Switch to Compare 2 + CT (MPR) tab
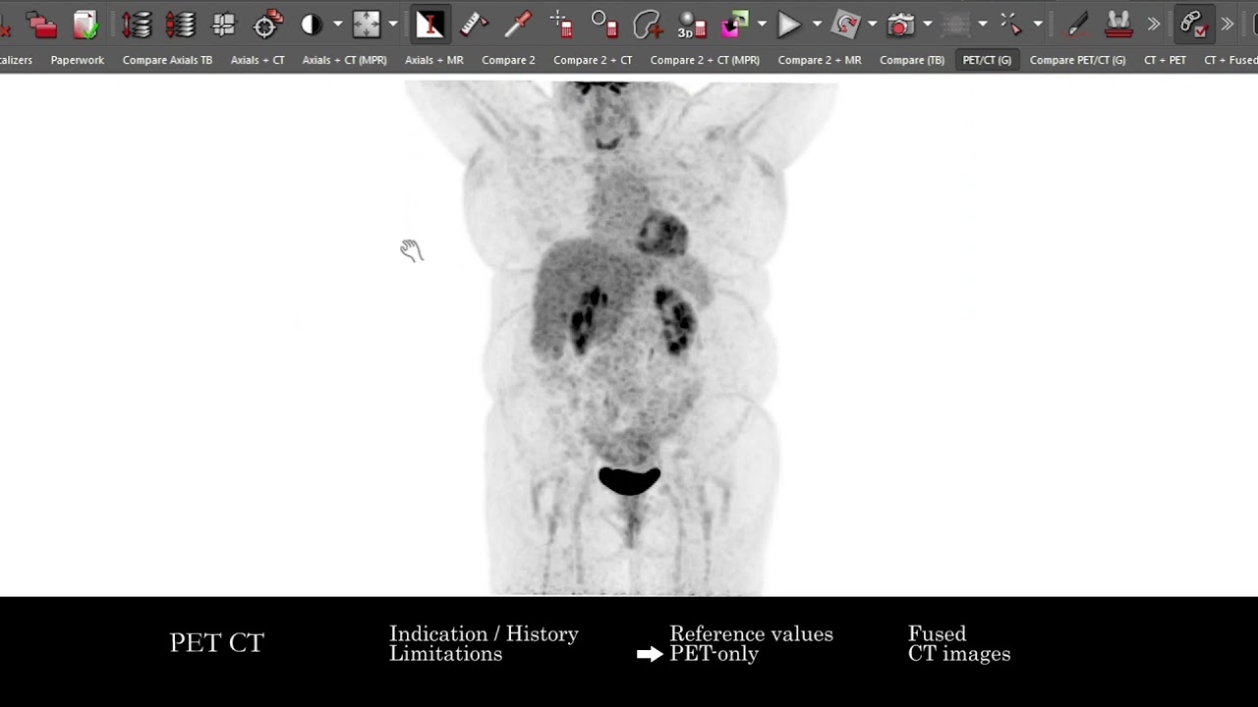This screenshot has height=707, width=1258. point(705,60)
